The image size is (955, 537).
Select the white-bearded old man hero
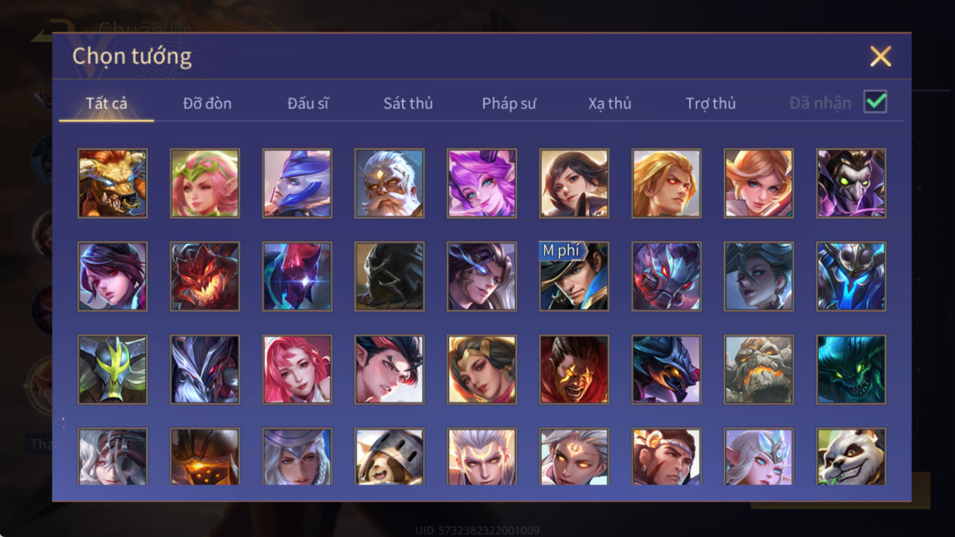tap(389, 184)
